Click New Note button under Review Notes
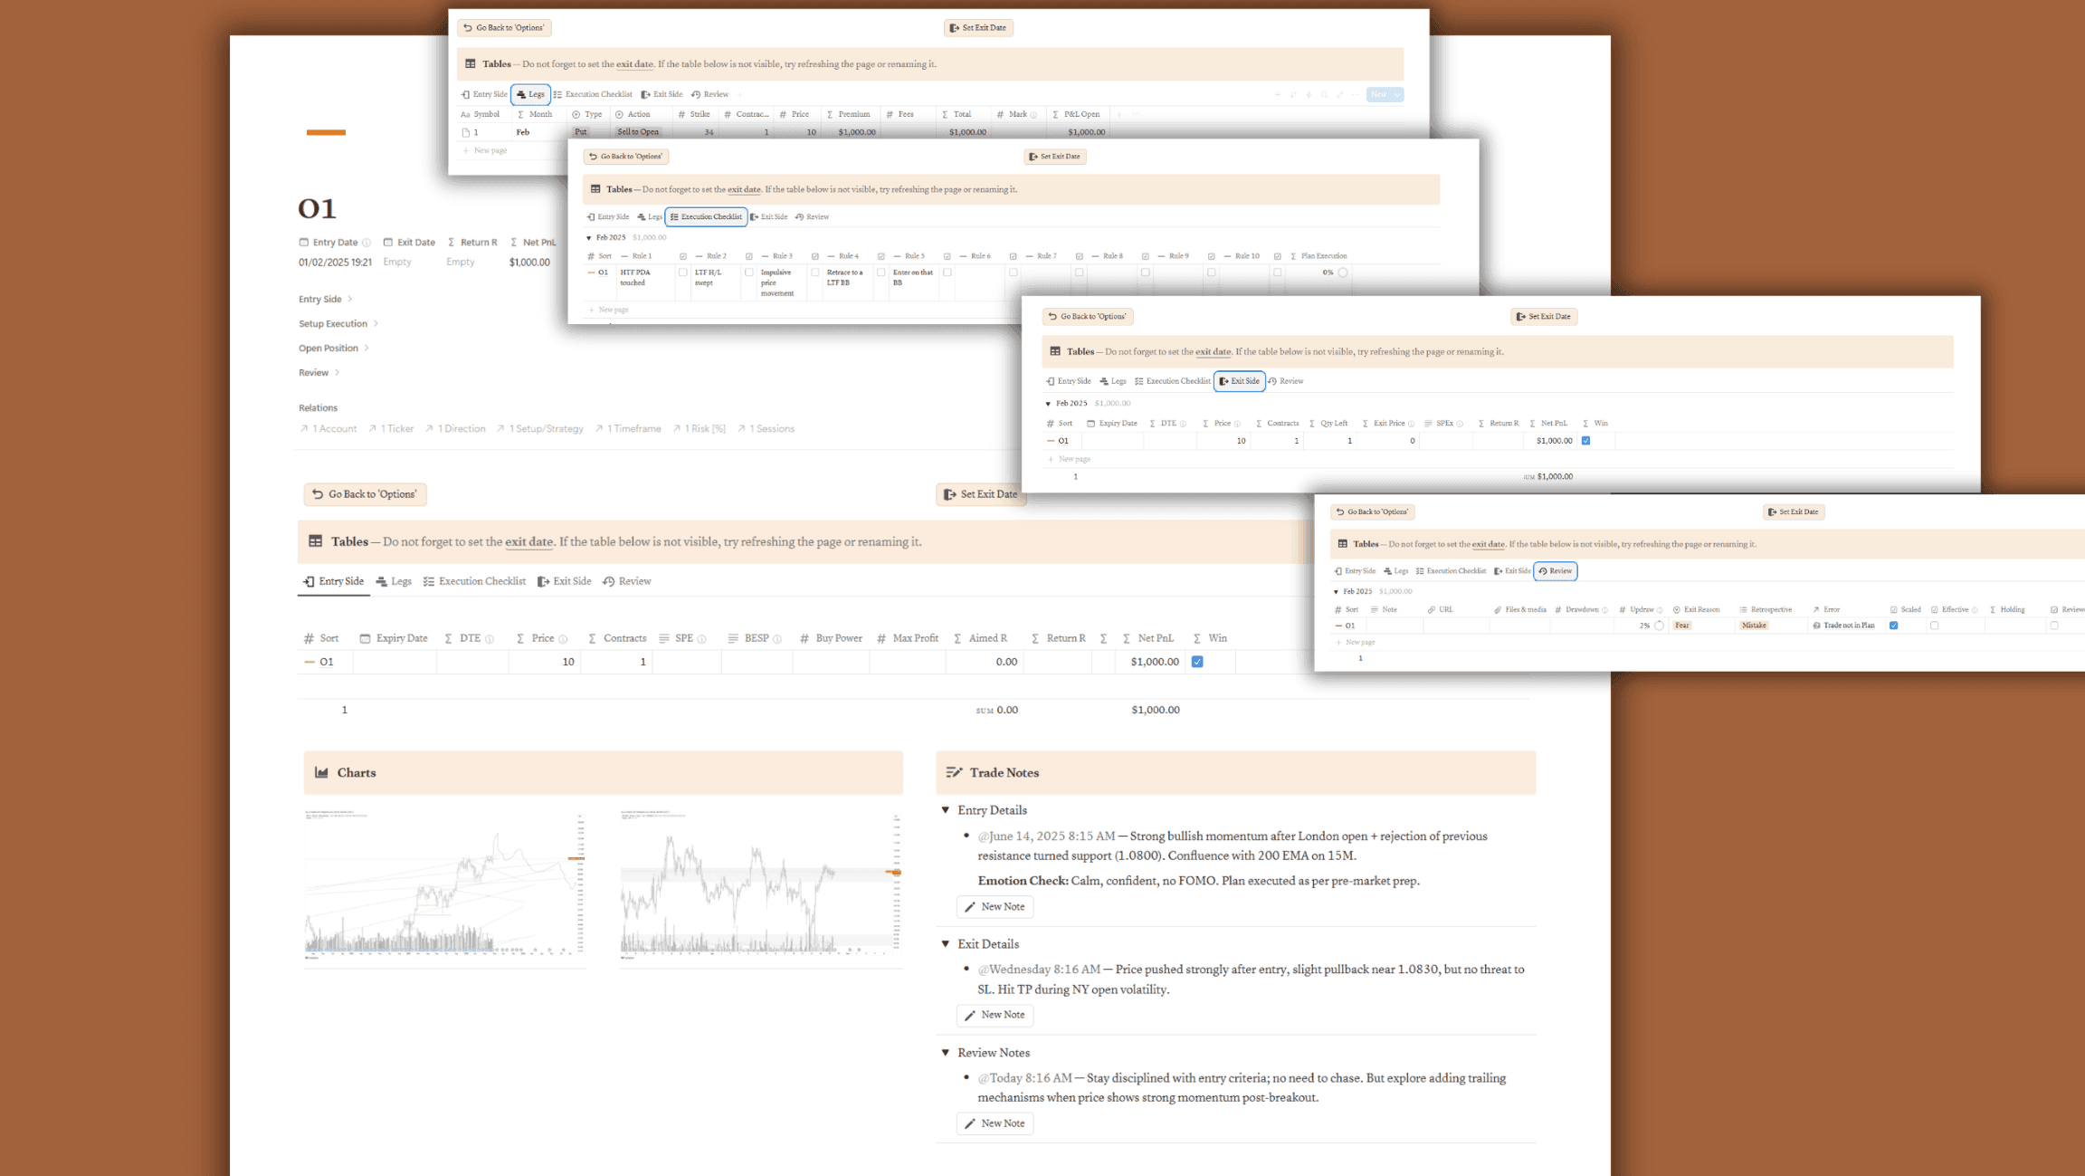Viewport: 2085px width, 1176px height. pyautogui.click(x=995, y=1123)
